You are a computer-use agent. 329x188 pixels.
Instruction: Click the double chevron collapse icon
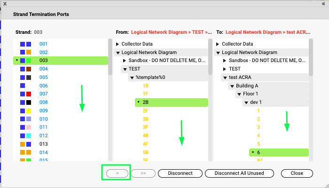[x=323, y=3]
